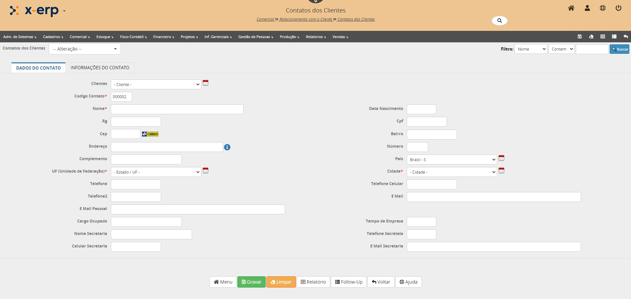Click the back arrow icon in toolbar
The width and height of the screenshot is (631, 299).
[625, 36]
